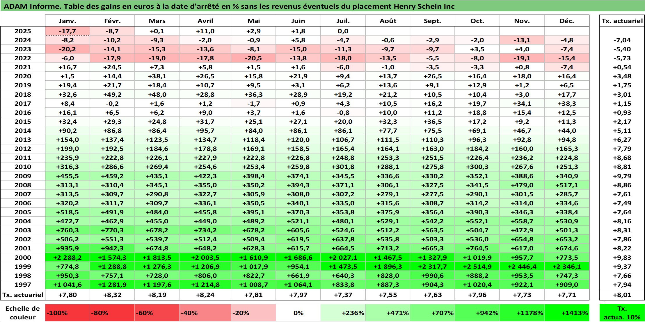Click the cell value +24,5 for Févr. 2021
This screenshot has height=322, width=645.
(x=112, y=67)
